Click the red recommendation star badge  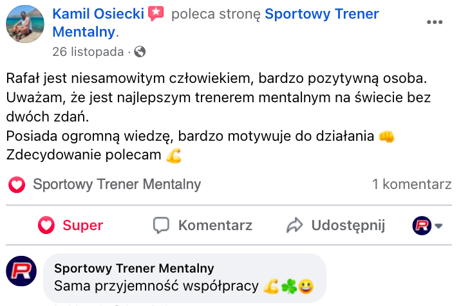coord(156,14)
